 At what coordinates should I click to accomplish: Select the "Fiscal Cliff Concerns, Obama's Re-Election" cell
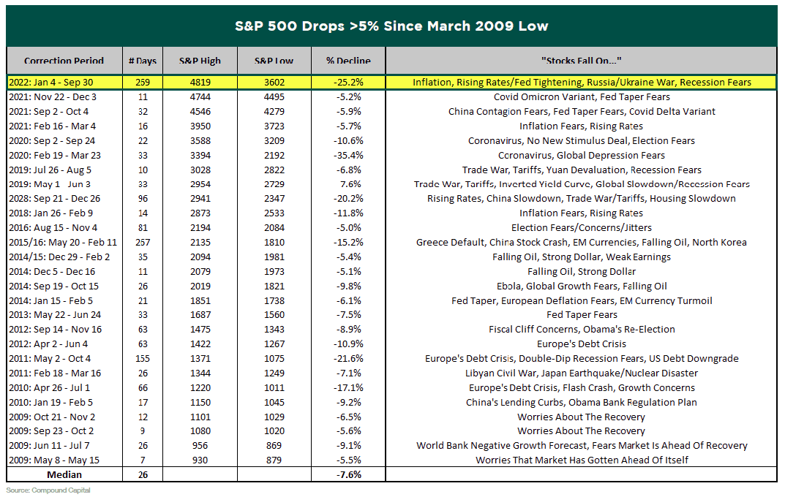point(581,329)
